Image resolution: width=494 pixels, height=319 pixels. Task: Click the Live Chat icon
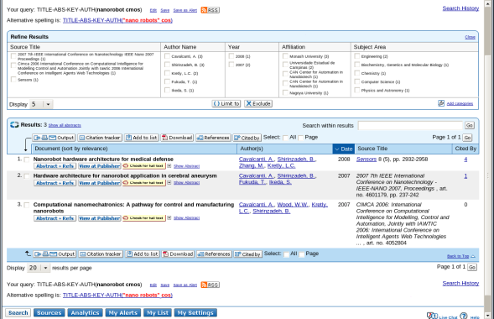coord(432,315)
